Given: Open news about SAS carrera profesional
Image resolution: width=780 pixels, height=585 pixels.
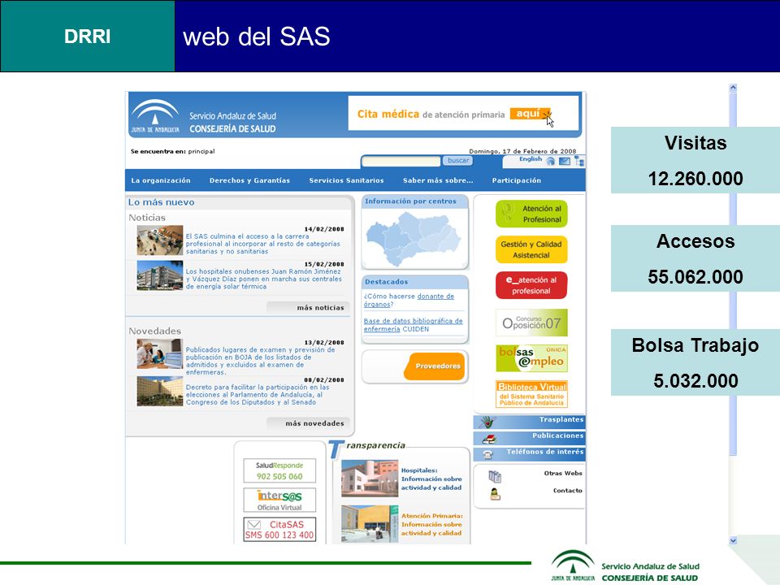Looking at the screenshot, I should coord(263,244).
